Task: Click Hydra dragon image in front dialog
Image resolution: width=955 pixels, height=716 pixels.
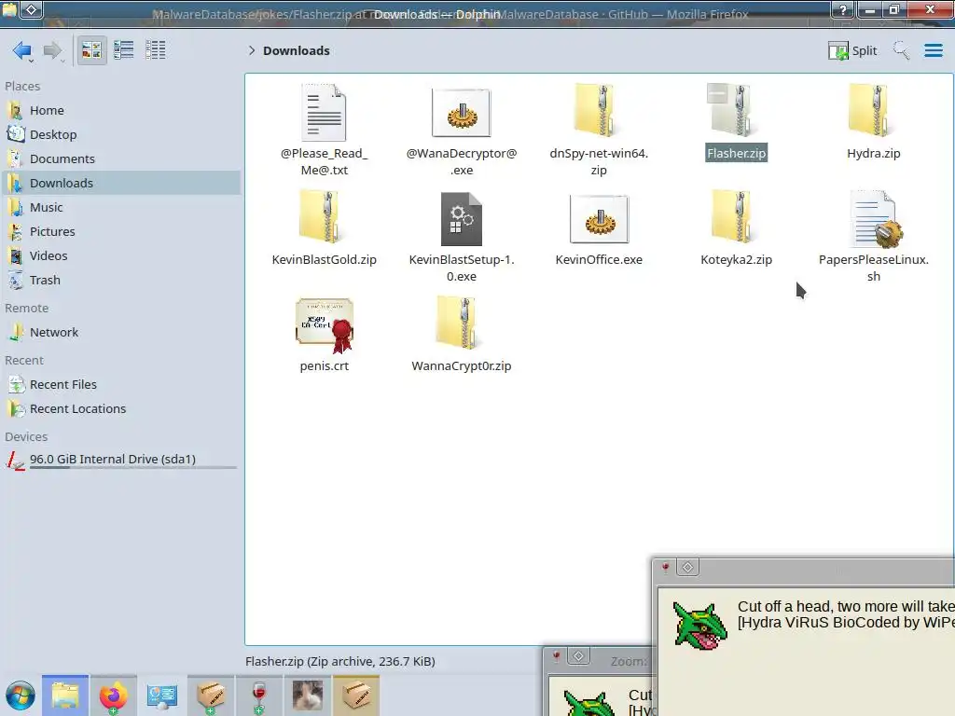Action: (699, 626)
